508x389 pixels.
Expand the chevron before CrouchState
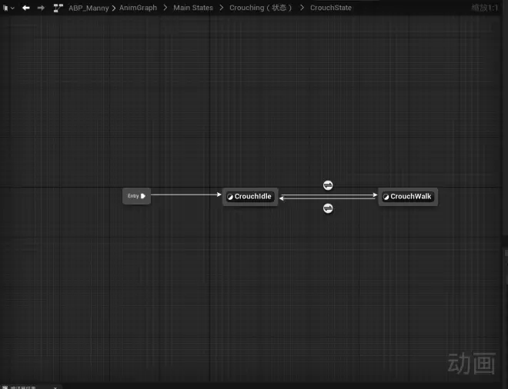coord(302,8)
